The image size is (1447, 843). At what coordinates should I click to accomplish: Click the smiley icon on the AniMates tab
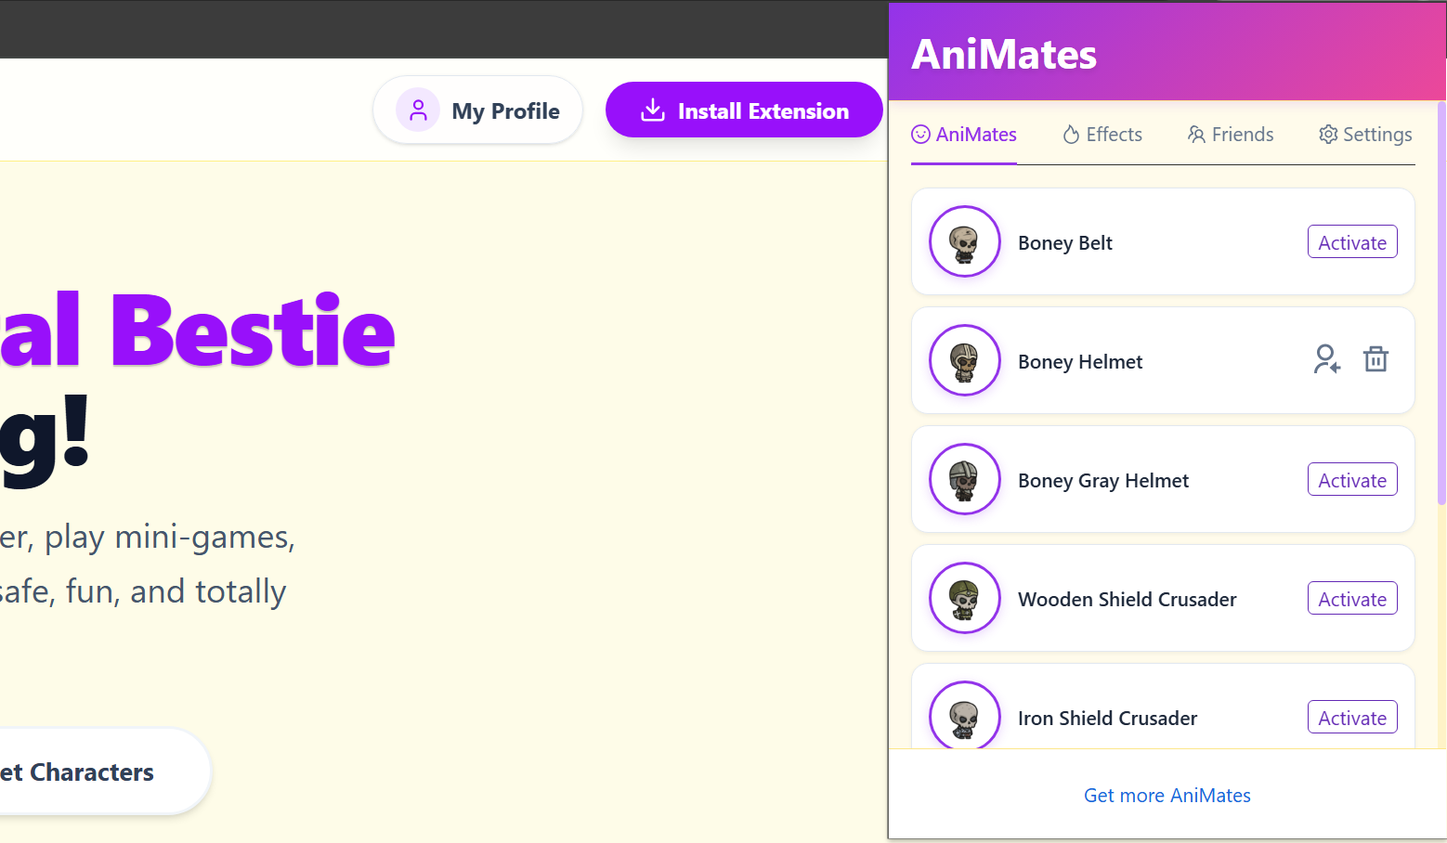point(920,134)
